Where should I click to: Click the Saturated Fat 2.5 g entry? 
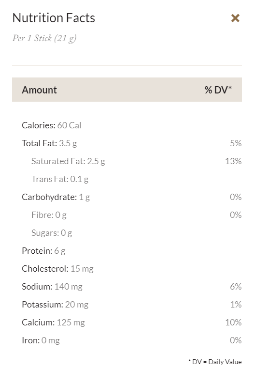point(68,161)
